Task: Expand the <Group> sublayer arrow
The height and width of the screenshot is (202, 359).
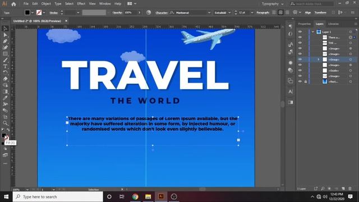Action: pos(318,59)
